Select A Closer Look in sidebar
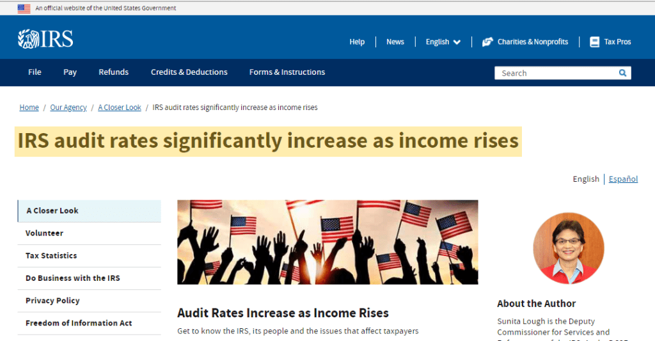The image size is (655, 341). [90, 210]
